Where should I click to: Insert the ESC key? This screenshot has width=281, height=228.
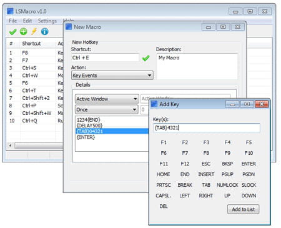click(206, 164)
